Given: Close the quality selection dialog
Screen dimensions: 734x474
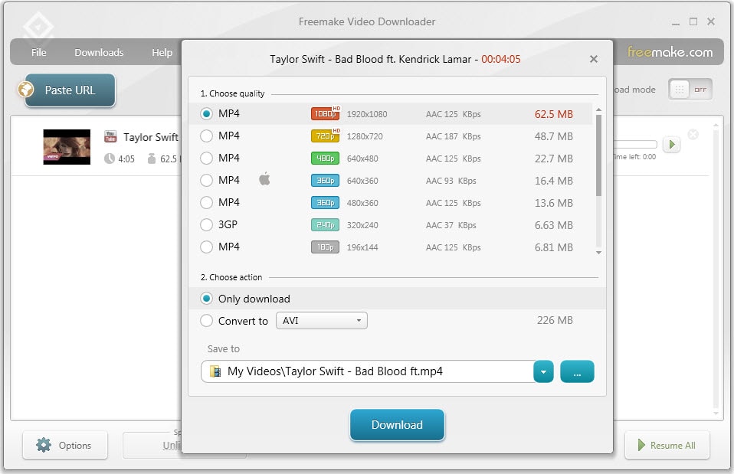Looking at the screenshot, I should point(593,59).
